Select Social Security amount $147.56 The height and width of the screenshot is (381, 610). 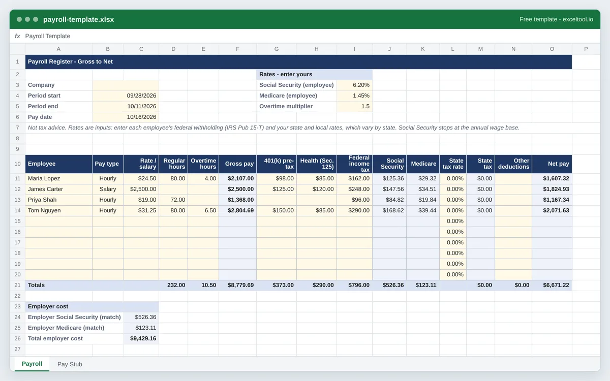(x=389, y=189)
